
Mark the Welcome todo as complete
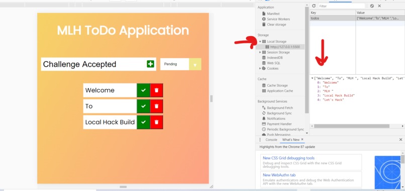tap(143, 90)
